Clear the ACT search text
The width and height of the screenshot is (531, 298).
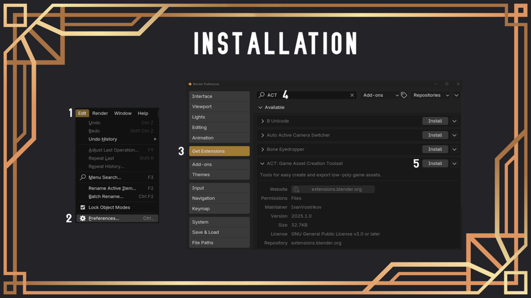(352, 95)
